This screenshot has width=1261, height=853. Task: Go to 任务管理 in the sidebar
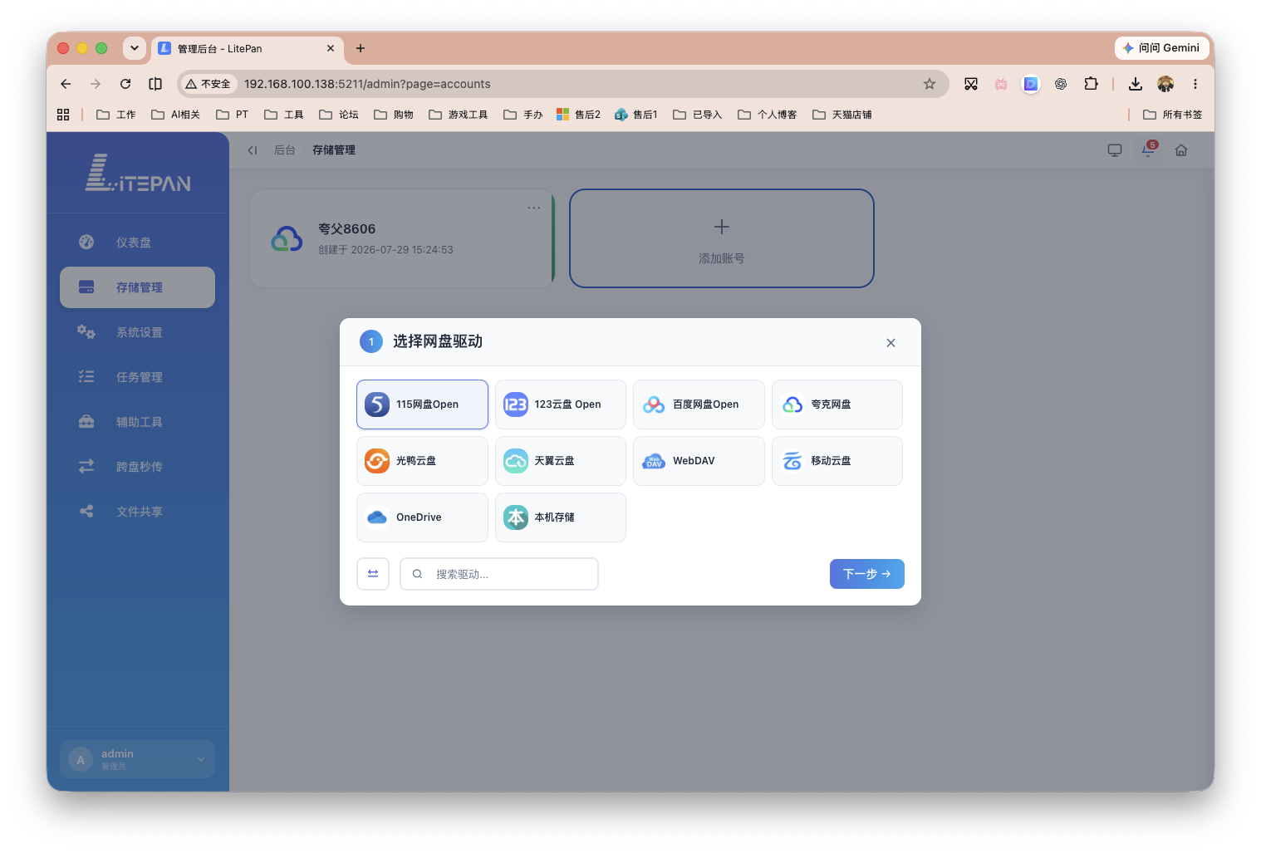(x=138, y=377)
